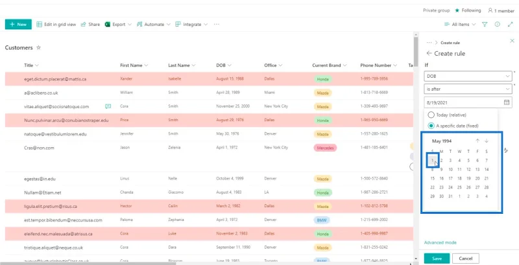
Task: Open the breadcrumb ellipsis in rule panel
Action: [429, 43]
